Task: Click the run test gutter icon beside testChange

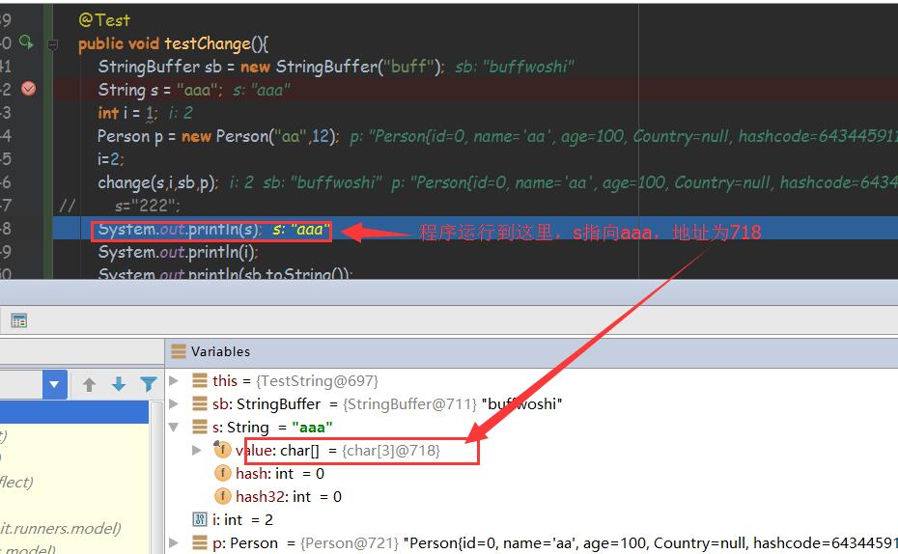Action: [x=26, y=42]
